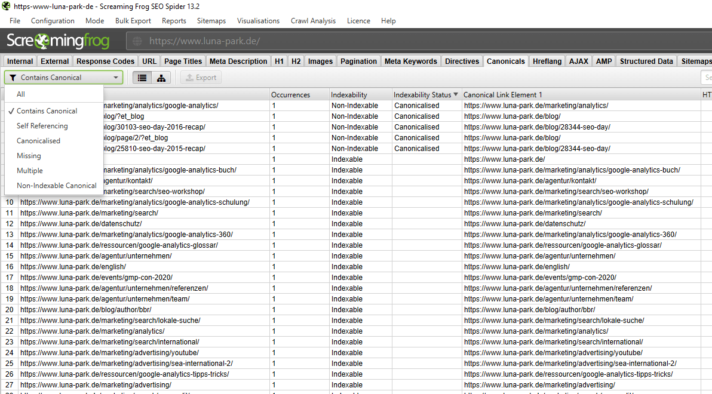Click the globe icon in URL bar
This screenshot has height=394, width=712.
click(137, 41)
